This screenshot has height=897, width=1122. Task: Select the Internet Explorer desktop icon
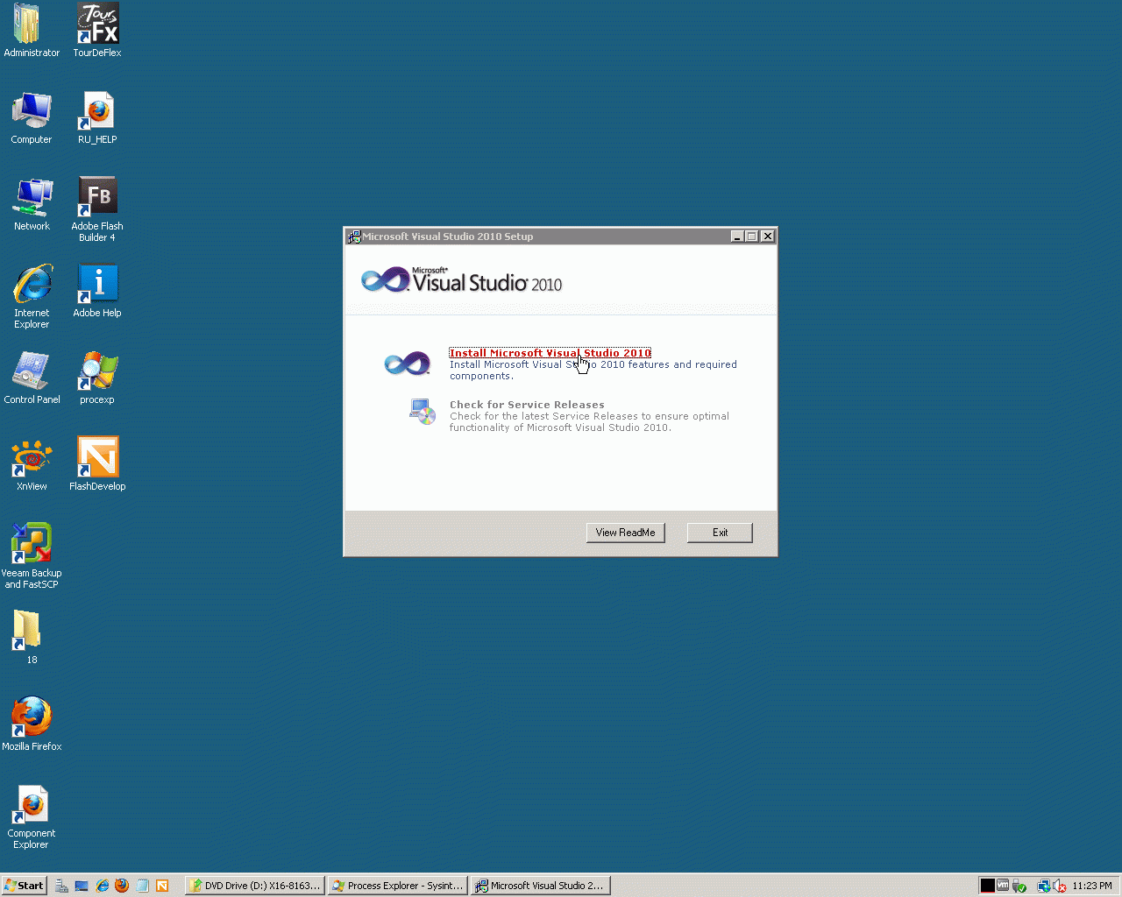tap(32, 296)
